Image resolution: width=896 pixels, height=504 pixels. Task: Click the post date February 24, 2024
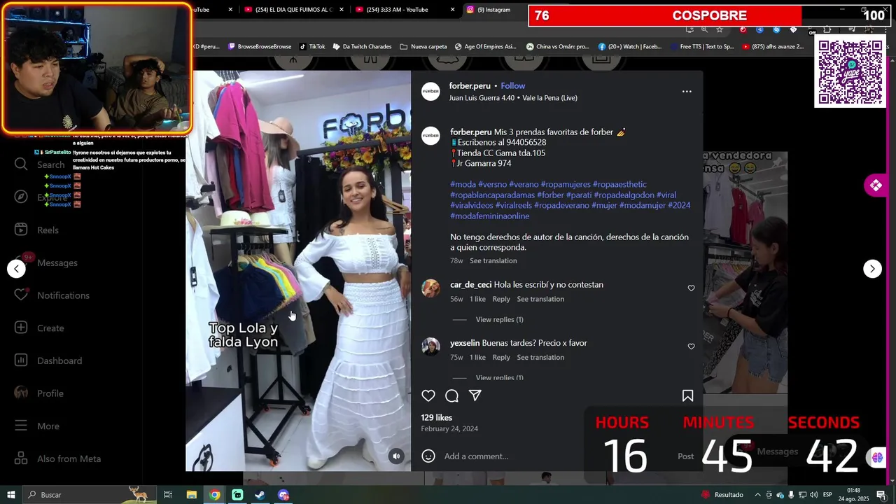(449, 428)
